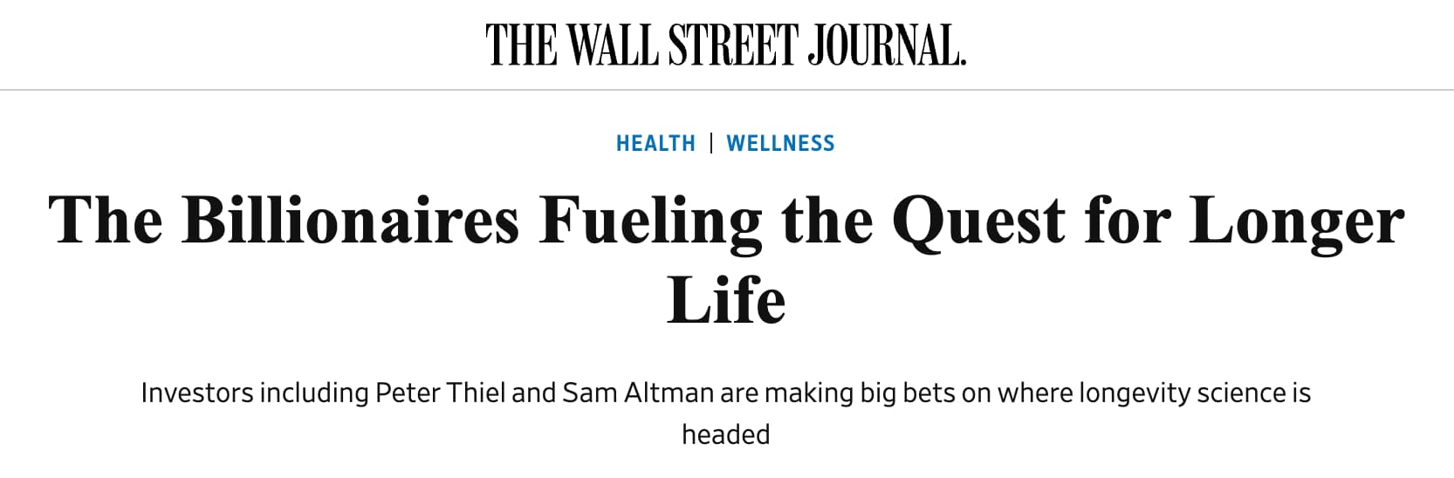Click the word "JOURNAL." in the masthead
Image resolution: width=1454 pixels, height=478 pixels.
pos(887,45)
